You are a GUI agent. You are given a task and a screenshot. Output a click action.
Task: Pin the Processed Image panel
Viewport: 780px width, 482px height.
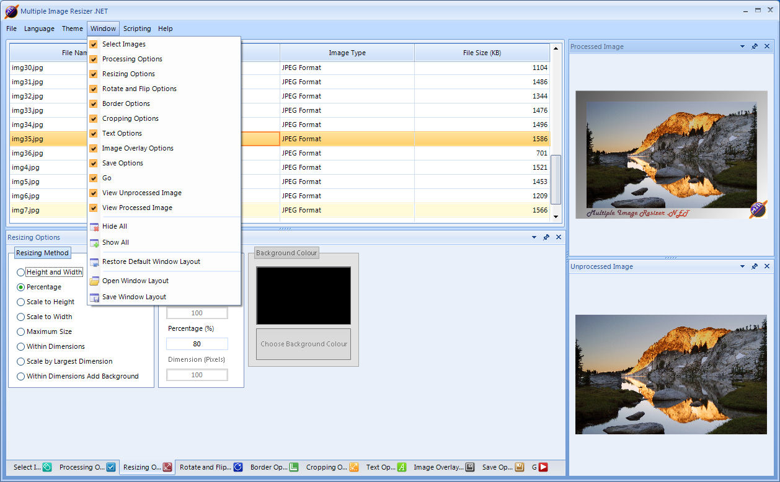[755, 46]
